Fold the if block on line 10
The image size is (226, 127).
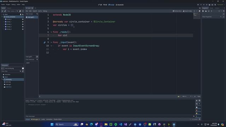tap(51, 46)
